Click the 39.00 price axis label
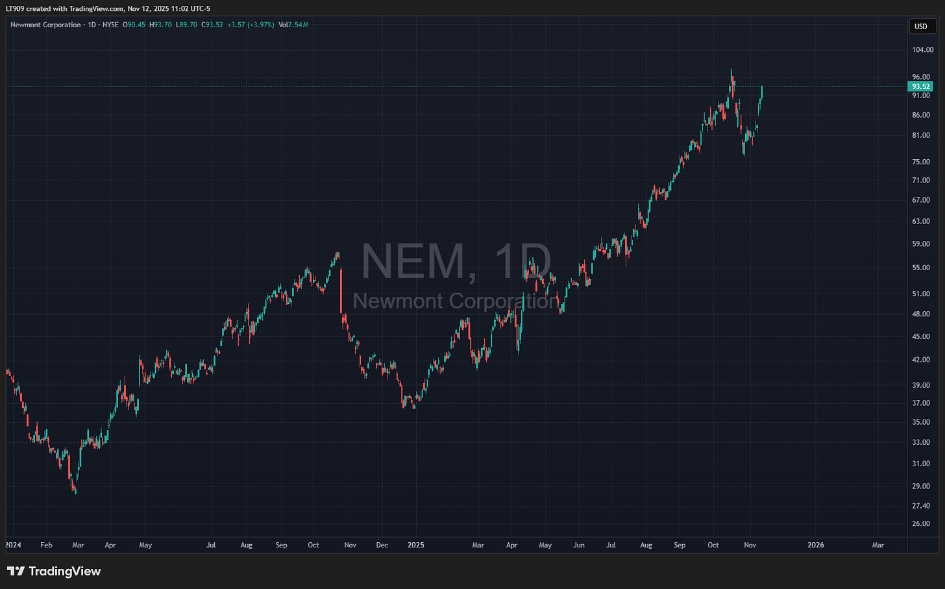This screenshot has width=945, height=589. [921, 385]
